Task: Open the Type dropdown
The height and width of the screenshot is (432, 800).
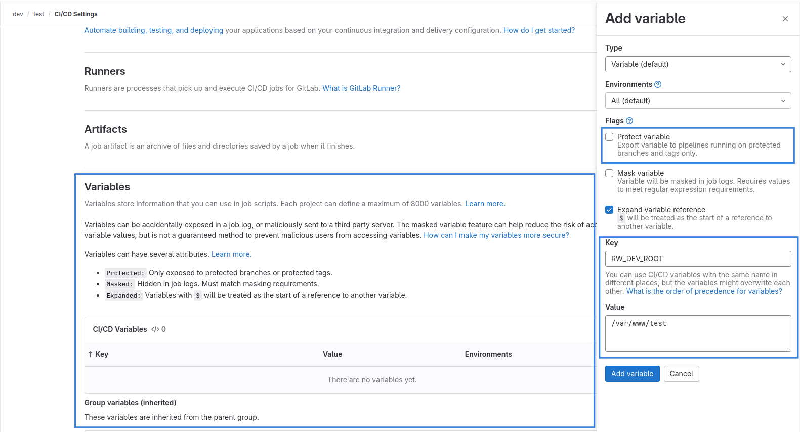Action: (698, 64)
